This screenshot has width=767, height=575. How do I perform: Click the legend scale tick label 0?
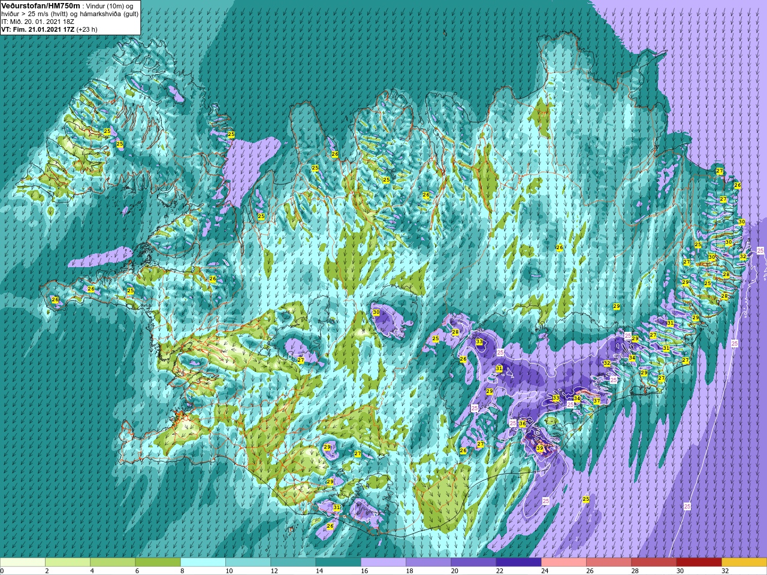point(2,571)
